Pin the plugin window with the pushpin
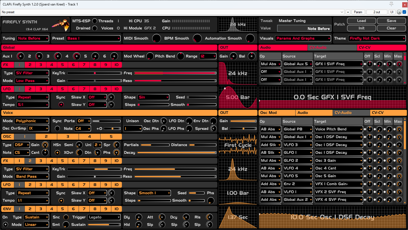Viewport: 408px width, 230px height. click(391, 4)
